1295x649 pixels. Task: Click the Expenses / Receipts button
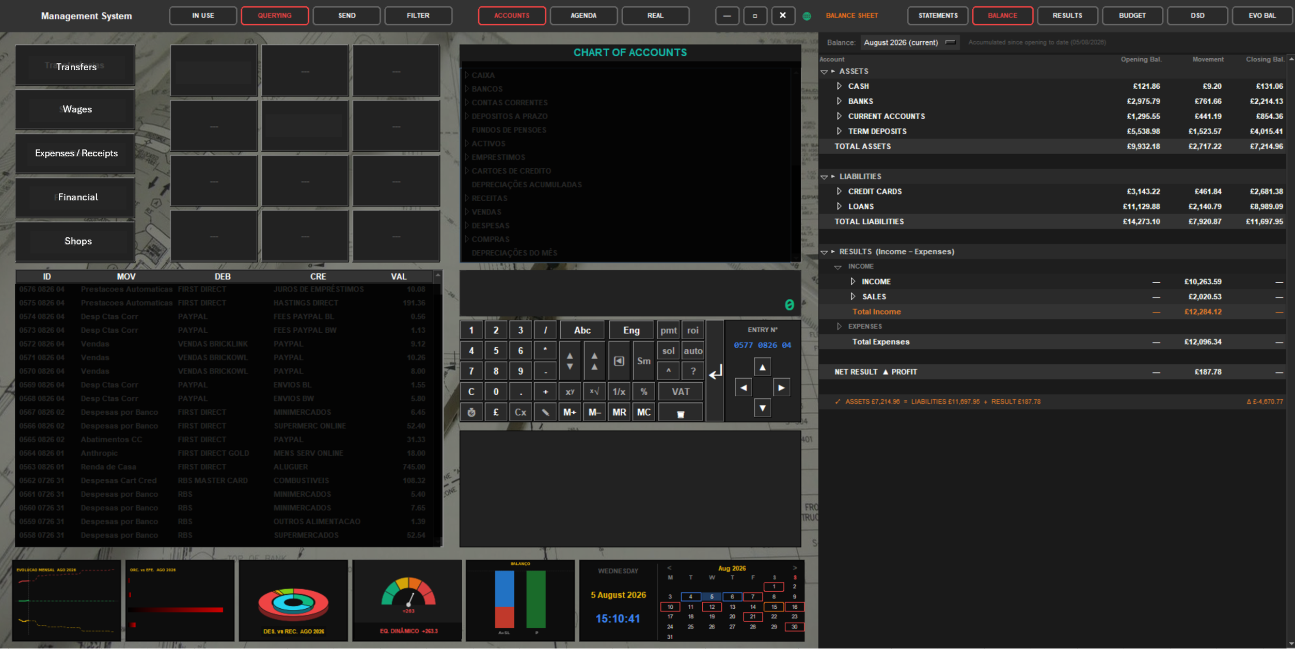point(75,153)
